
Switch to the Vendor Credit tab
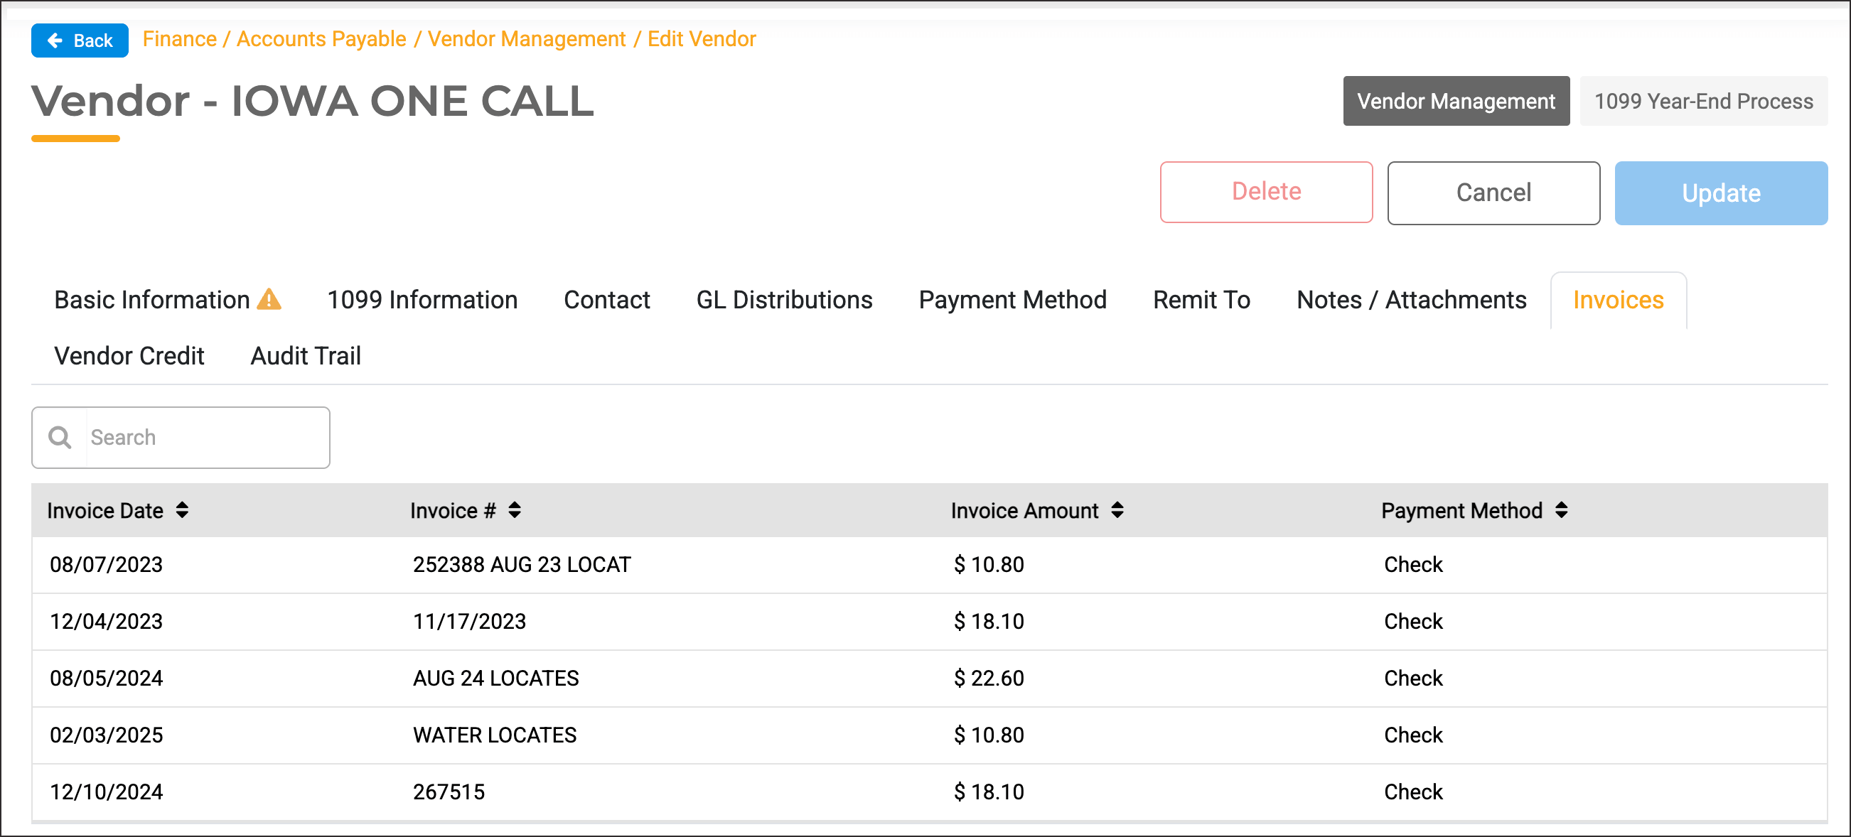pos(129,356)
